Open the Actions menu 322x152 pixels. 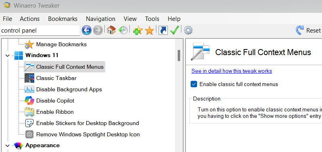coord(29,19)
